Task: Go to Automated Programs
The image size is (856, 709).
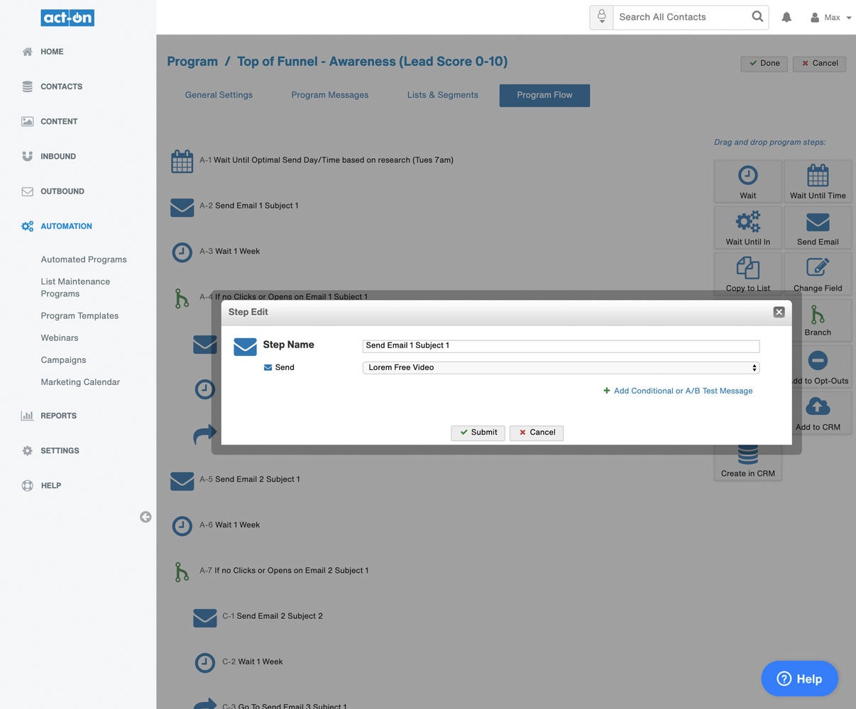Action: pos(84,259)
